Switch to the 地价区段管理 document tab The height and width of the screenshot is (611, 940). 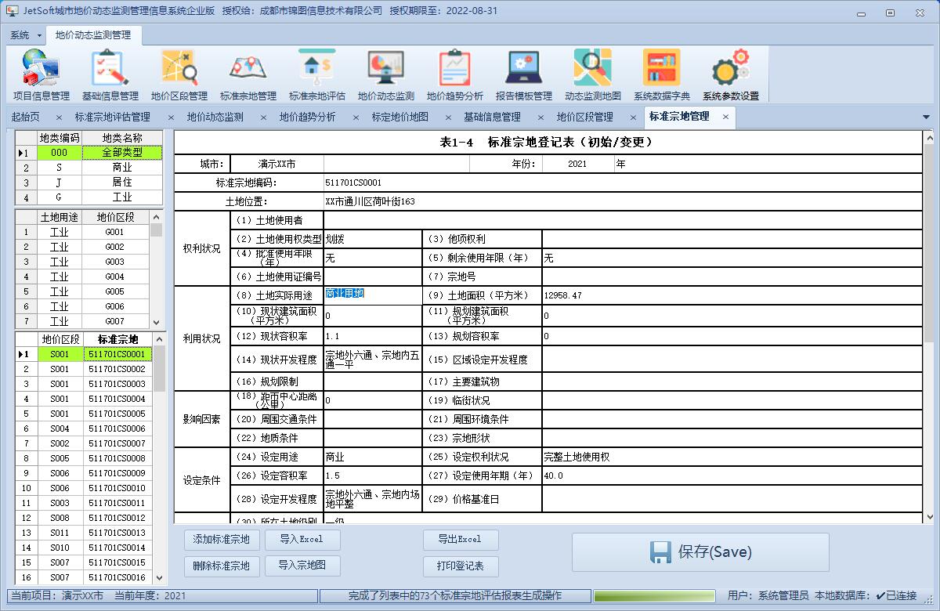tap(585, 117)
